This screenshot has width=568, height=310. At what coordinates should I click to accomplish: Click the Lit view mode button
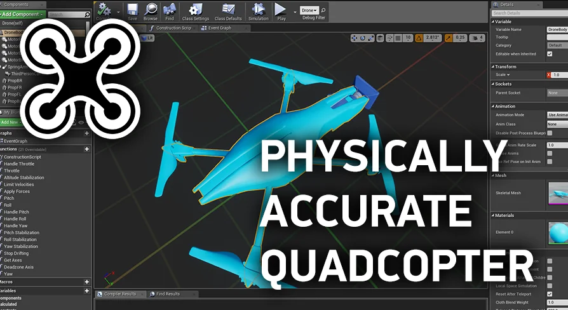tap(147, 37)
